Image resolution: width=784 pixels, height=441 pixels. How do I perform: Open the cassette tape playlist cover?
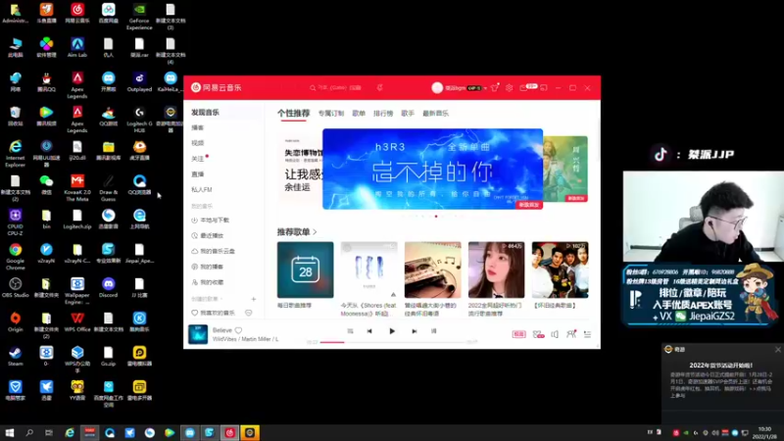pyautogui.click(x=432, y=270)
